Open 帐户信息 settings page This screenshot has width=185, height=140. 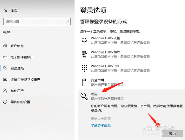(17, 46)
